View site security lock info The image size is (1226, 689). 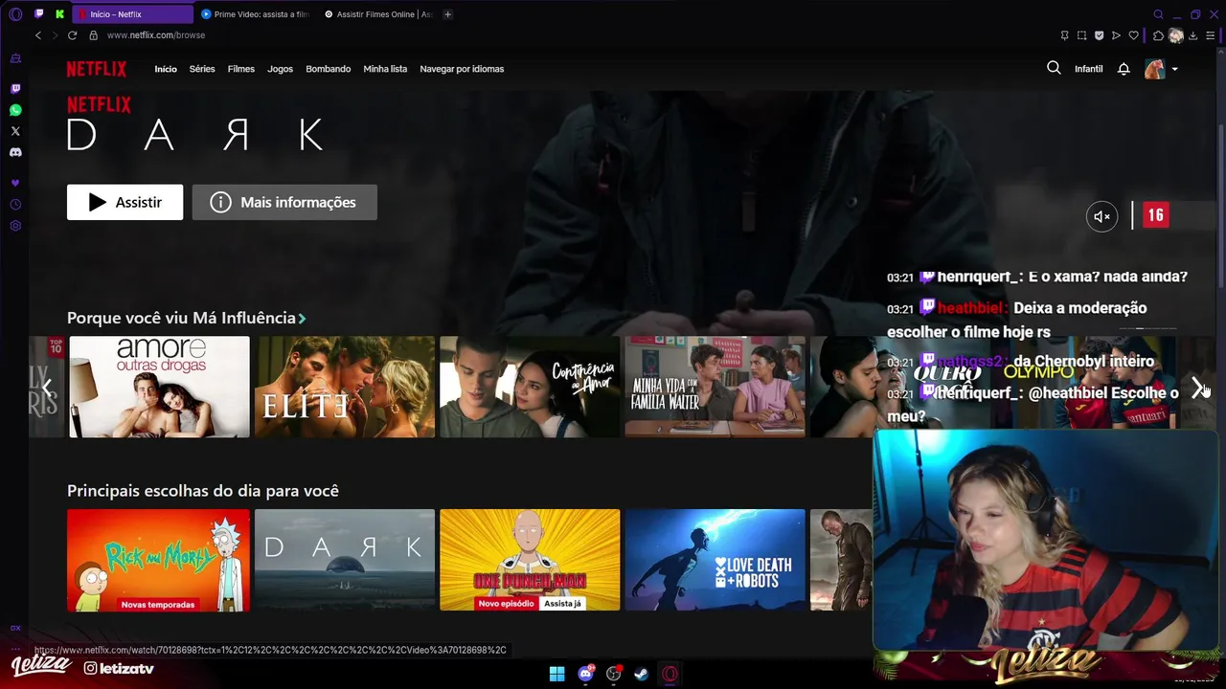click(94, 35)
